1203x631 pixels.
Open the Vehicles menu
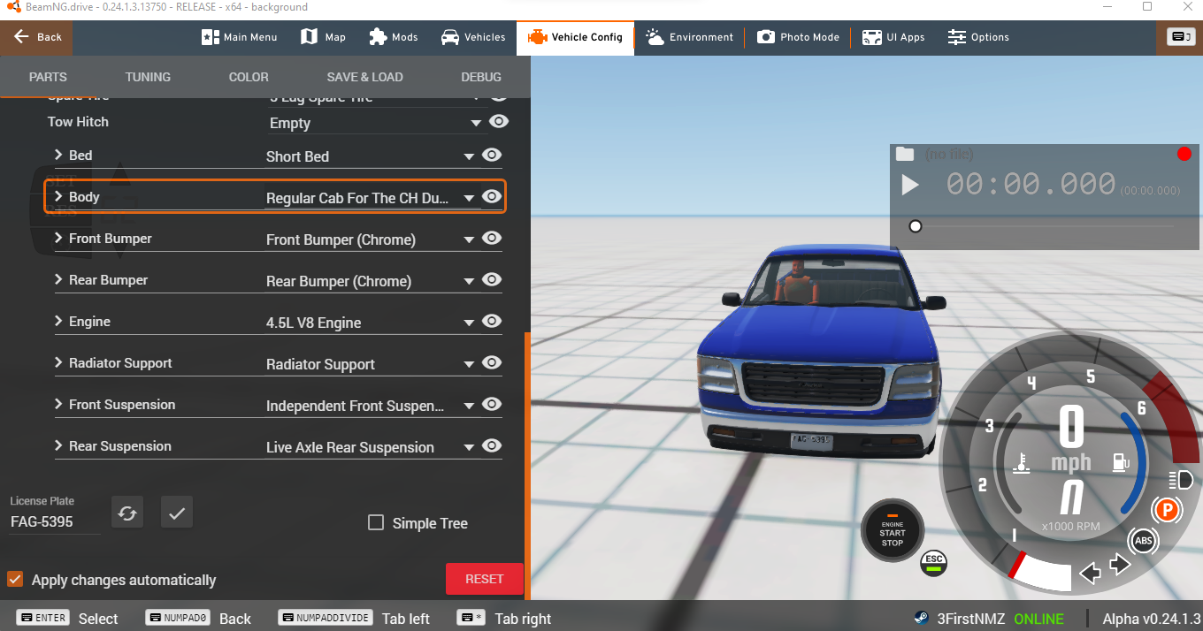point(473,37)
